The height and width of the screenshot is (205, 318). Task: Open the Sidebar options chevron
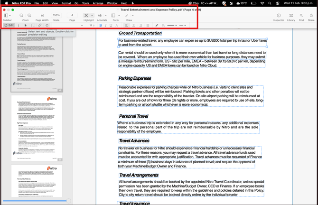click(x=10, y=15)
